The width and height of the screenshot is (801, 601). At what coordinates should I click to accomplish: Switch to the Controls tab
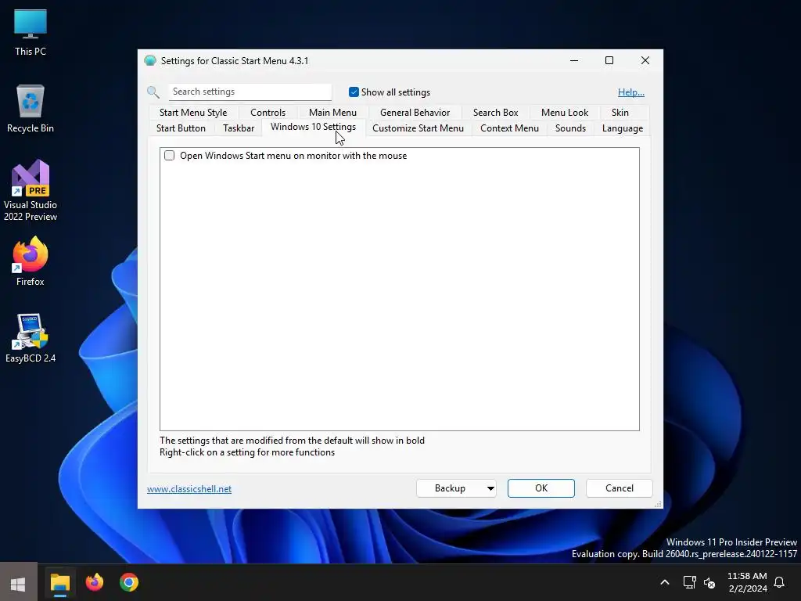pos(268,113)
